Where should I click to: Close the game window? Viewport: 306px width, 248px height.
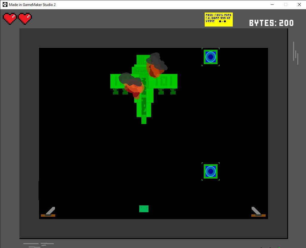click(299, 4)
